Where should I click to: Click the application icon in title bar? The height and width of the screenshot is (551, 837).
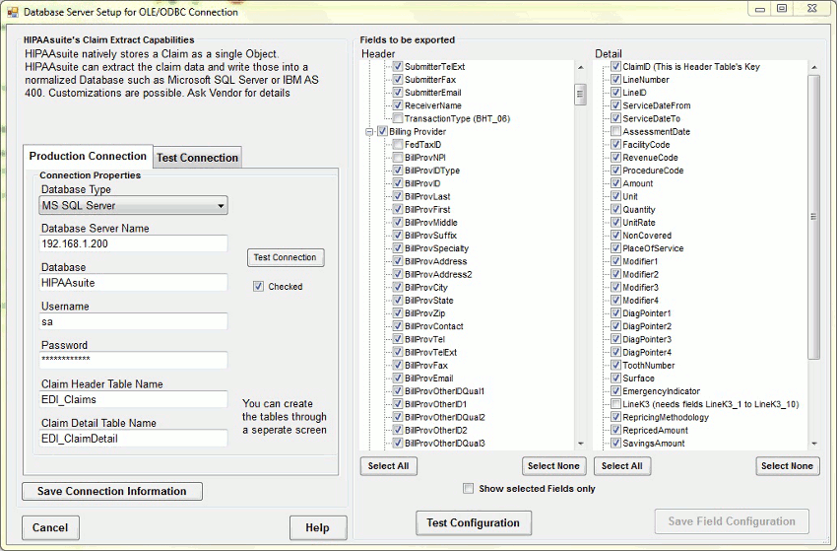point(13,12)
